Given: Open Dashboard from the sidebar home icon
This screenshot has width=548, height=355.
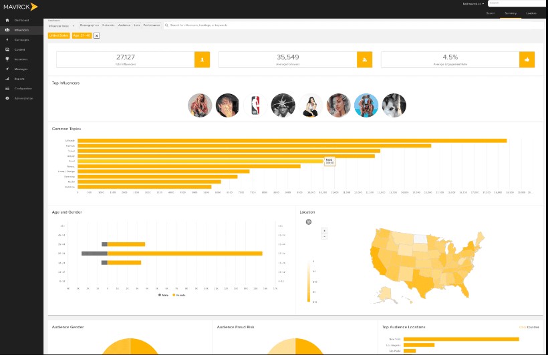Looking at the screenshot, I should click(x=7, y=20).
